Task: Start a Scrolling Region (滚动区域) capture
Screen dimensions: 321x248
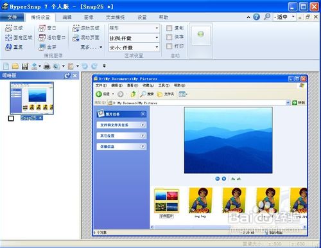Action: click(86, 28)
